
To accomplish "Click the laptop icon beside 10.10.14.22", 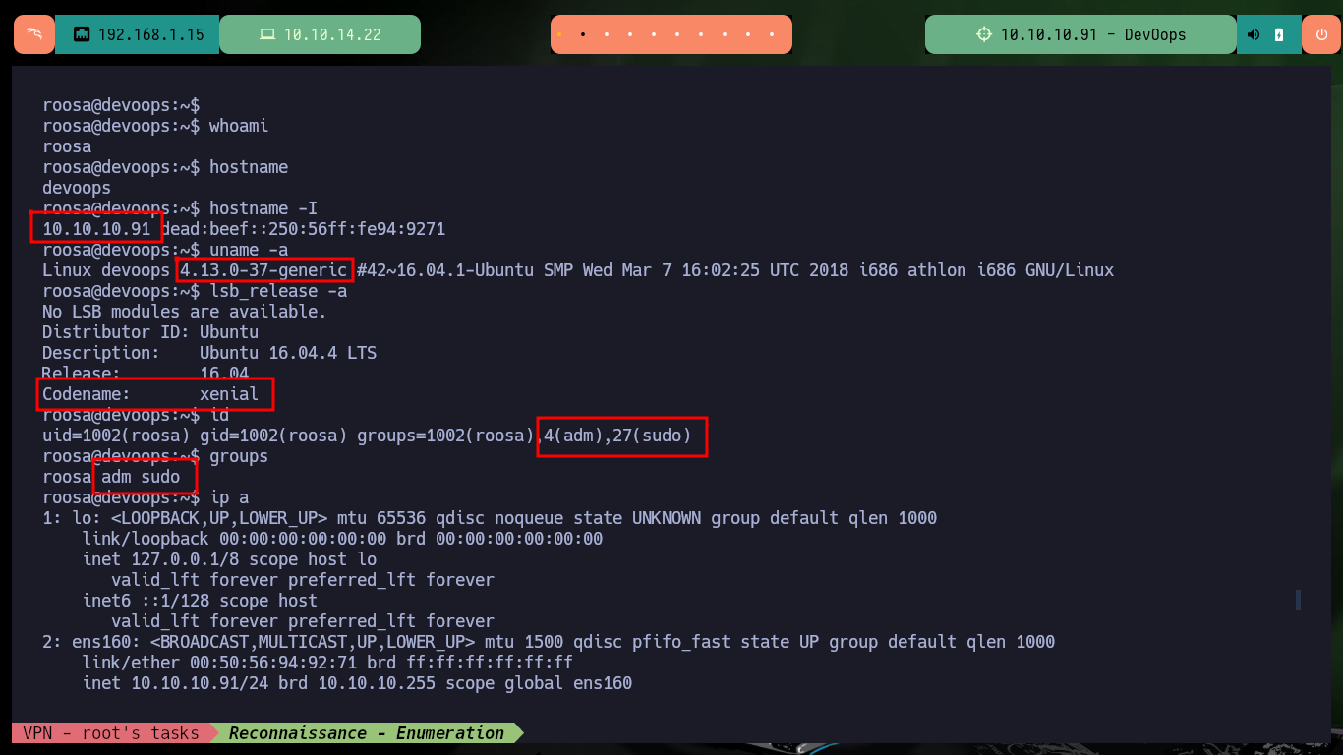I will [x=267, y=34].
